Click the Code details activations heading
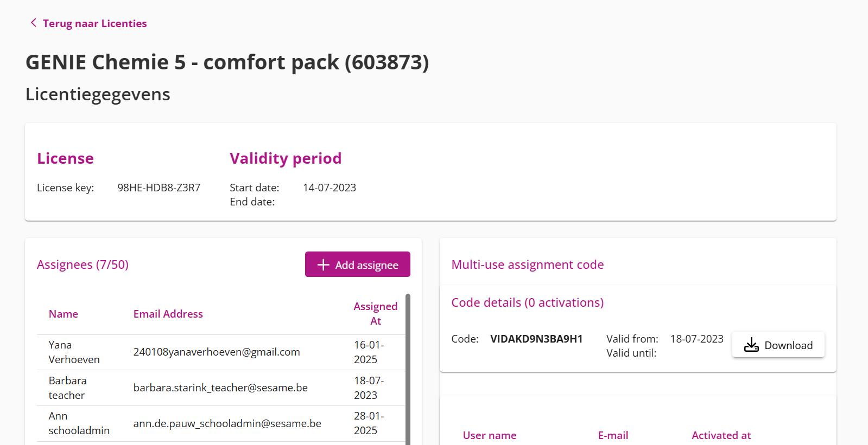Image resolution: width=868 pixels, height=445 pixels. pyautogui.click(x=527, y=302)
